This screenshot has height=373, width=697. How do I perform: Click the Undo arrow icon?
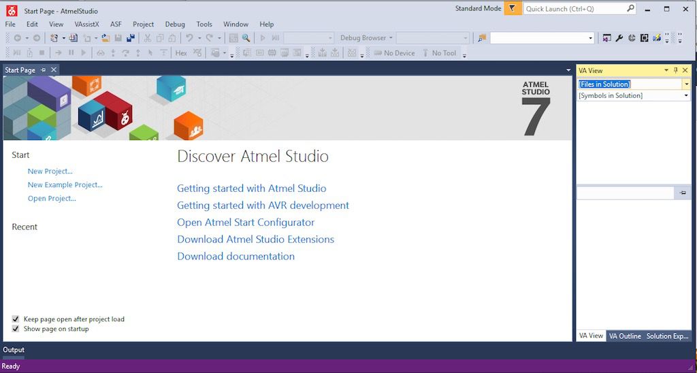(189, 38)
